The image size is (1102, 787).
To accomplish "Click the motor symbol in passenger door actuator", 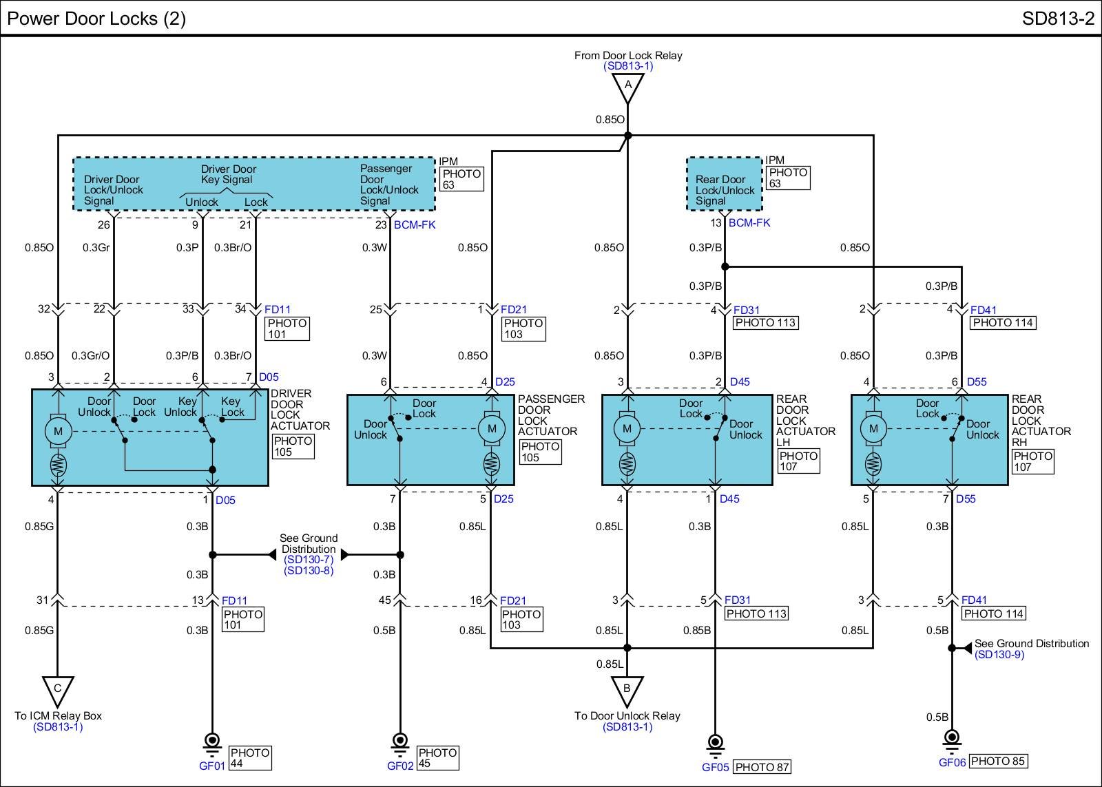I will (491, 429).
